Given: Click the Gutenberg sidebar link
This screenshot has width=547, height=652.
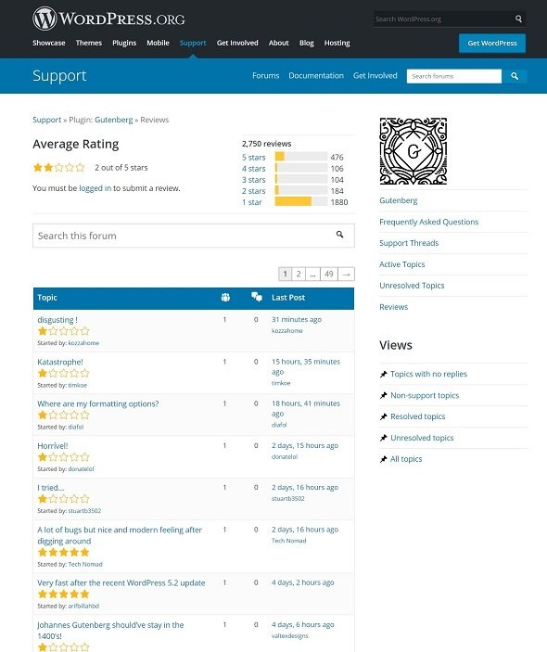Looking at the screenshot, I should [398, 200].
